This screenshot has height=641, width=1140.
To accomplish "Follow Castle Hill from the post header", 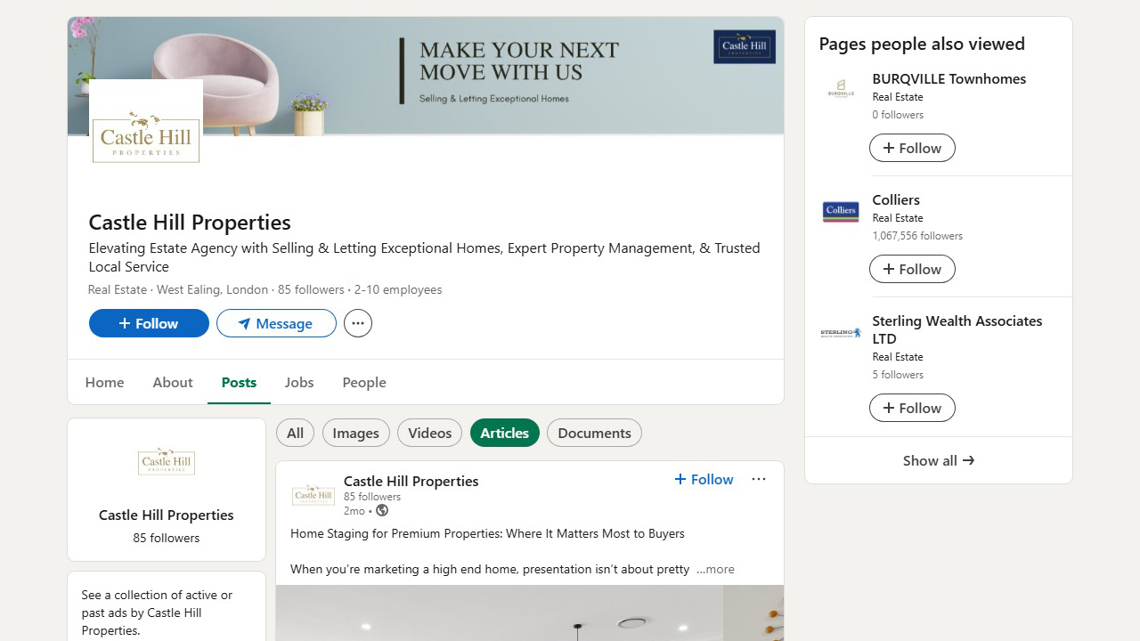I will (704, 479).
